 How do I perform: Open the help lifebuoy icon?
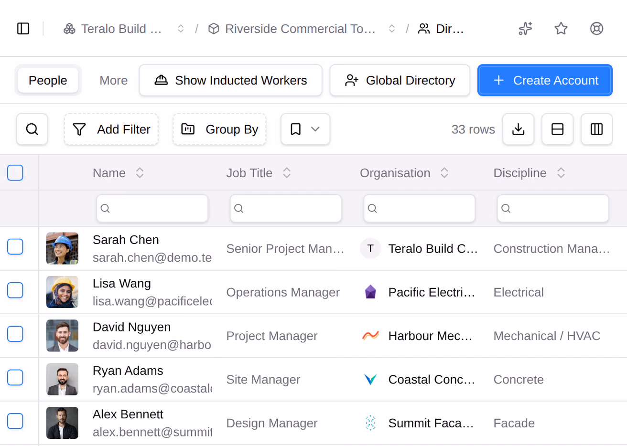[596, 29]
